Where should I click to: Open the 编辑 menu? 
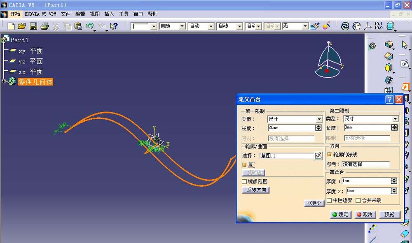tap(80, 14)
